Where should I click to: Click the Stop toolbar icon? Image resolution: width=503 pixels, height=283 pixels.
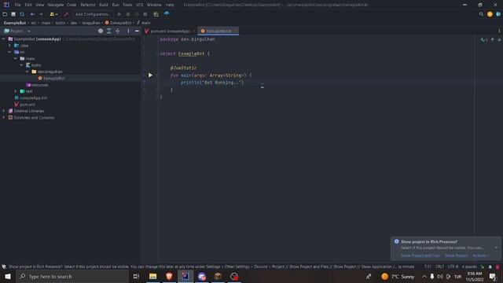pos(145,14)
